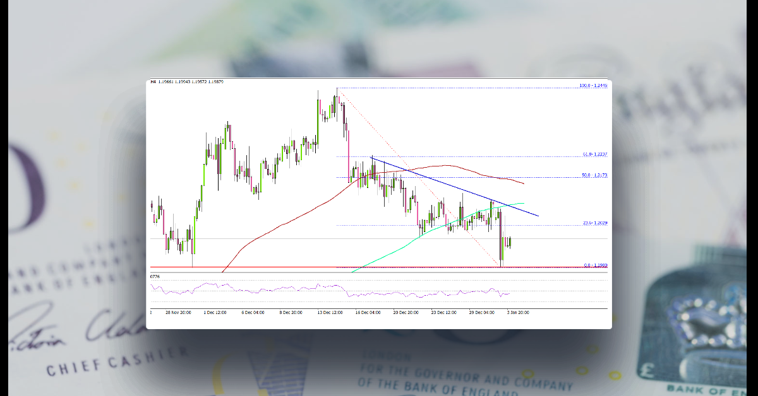Select the H4 timeframe label
Viewport: 758px width, 396px height.
coord(153,81)
